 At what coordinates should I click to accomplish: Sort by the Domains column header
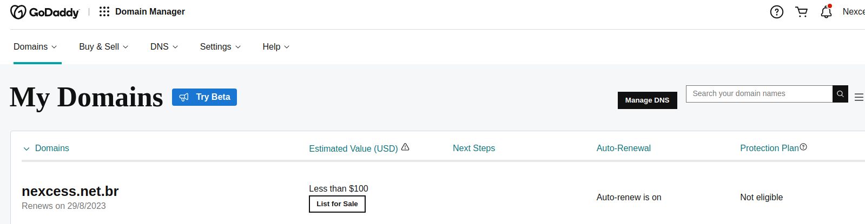coord(52,148)
